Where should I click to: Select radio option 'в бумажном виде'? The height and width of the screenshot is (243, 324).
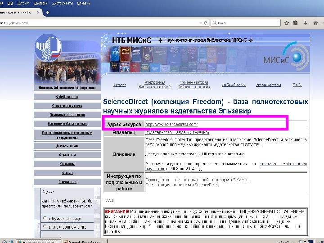pyautogui.click(x=45, y=218)
